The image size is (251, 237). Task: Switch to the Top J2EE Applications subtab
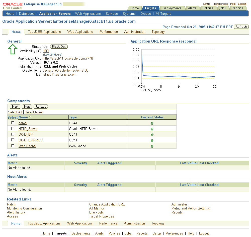pos(44,32)
